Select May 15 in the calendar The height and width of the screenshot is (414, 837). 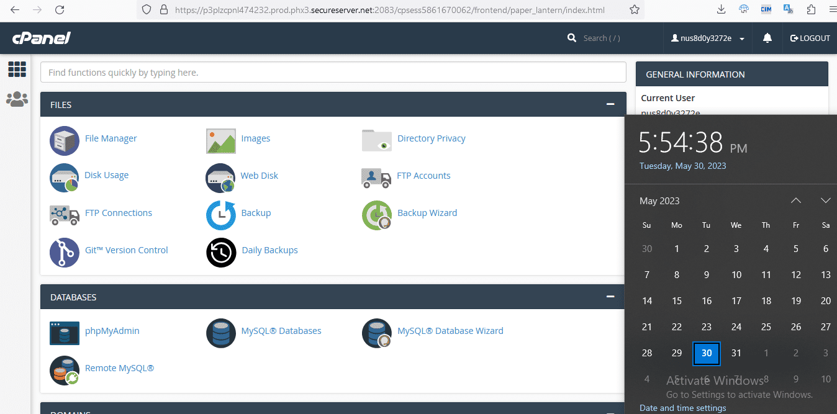click(x=677, y=301)
